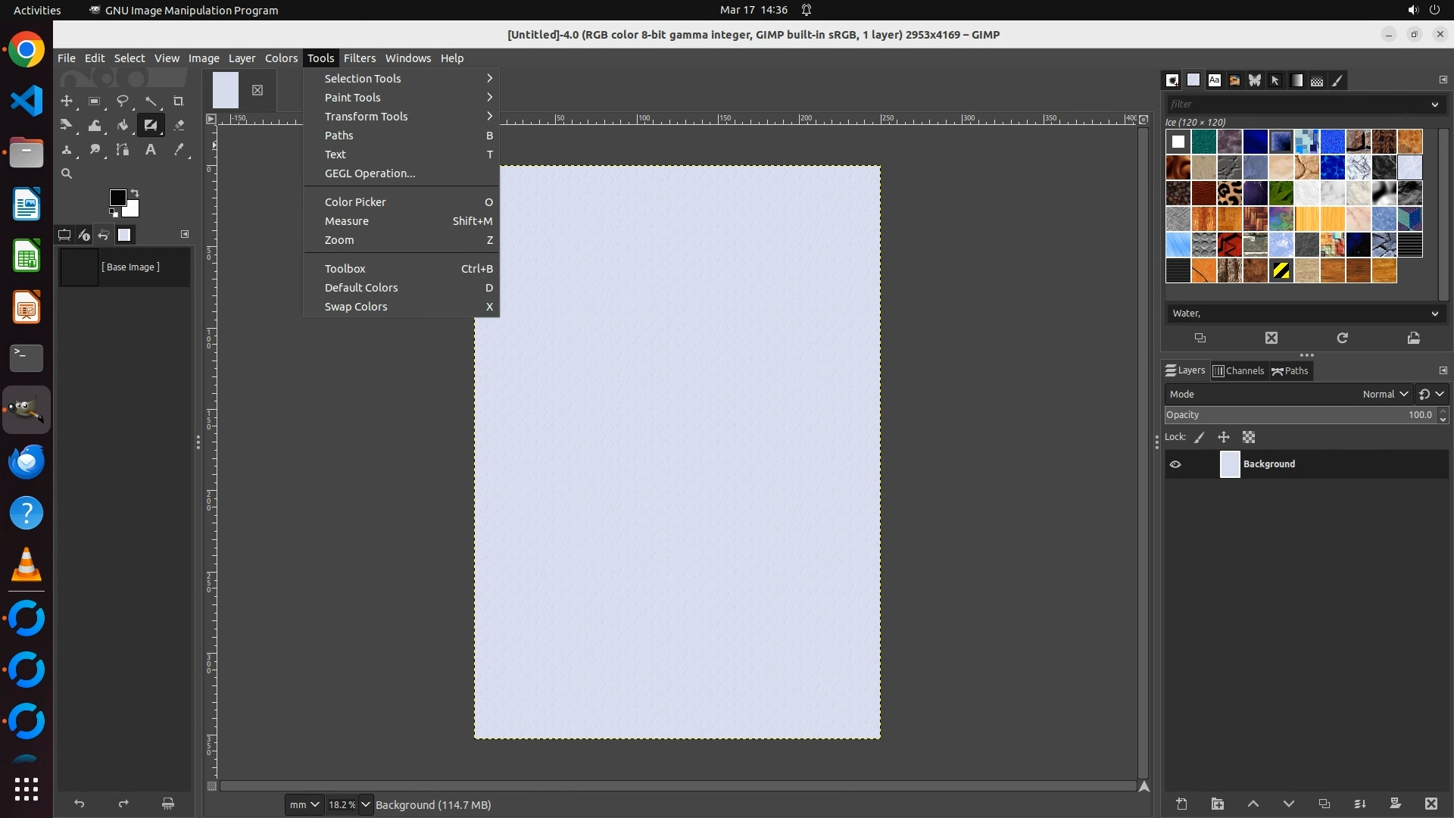
Task: Choose GEGL Operation menu entry
Action: pos(370,173)
